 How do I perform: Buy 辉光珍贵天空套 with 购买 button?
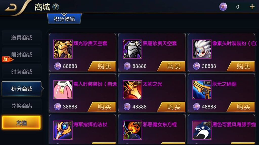[x=102, y=66]
